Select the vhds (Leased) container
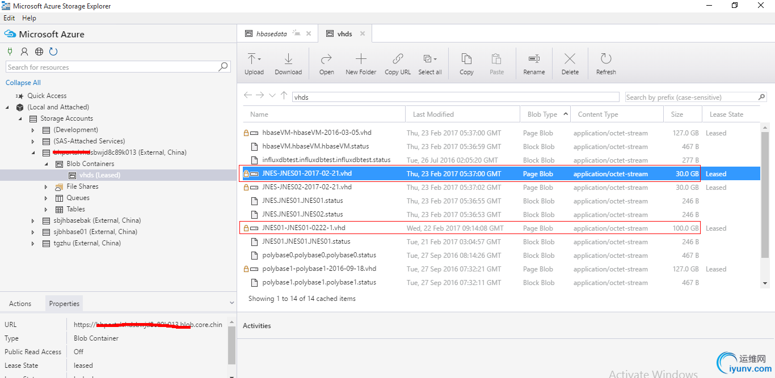 tap(100, 175)
